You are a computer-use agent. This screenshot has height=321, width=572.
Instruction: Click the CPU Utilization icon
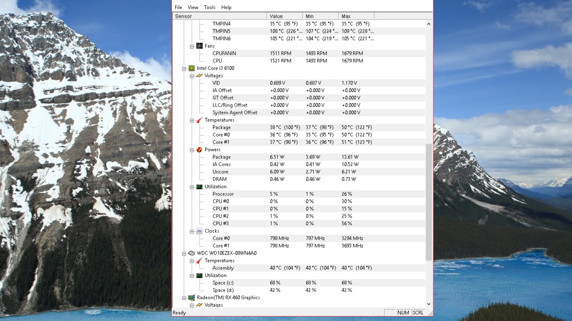point(199,187)
